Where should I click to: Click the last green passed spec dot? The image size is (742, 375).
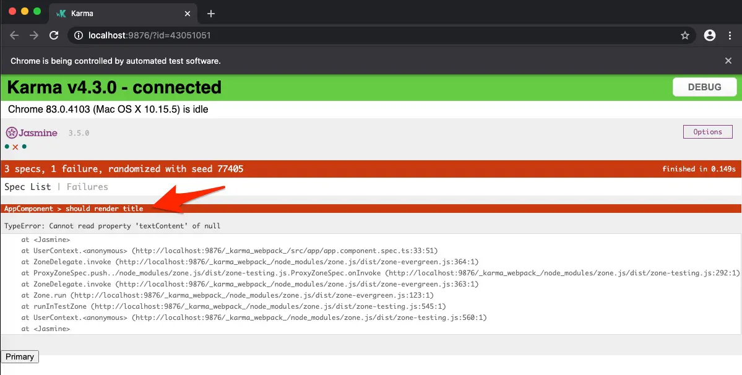click(x=24, y=147)
